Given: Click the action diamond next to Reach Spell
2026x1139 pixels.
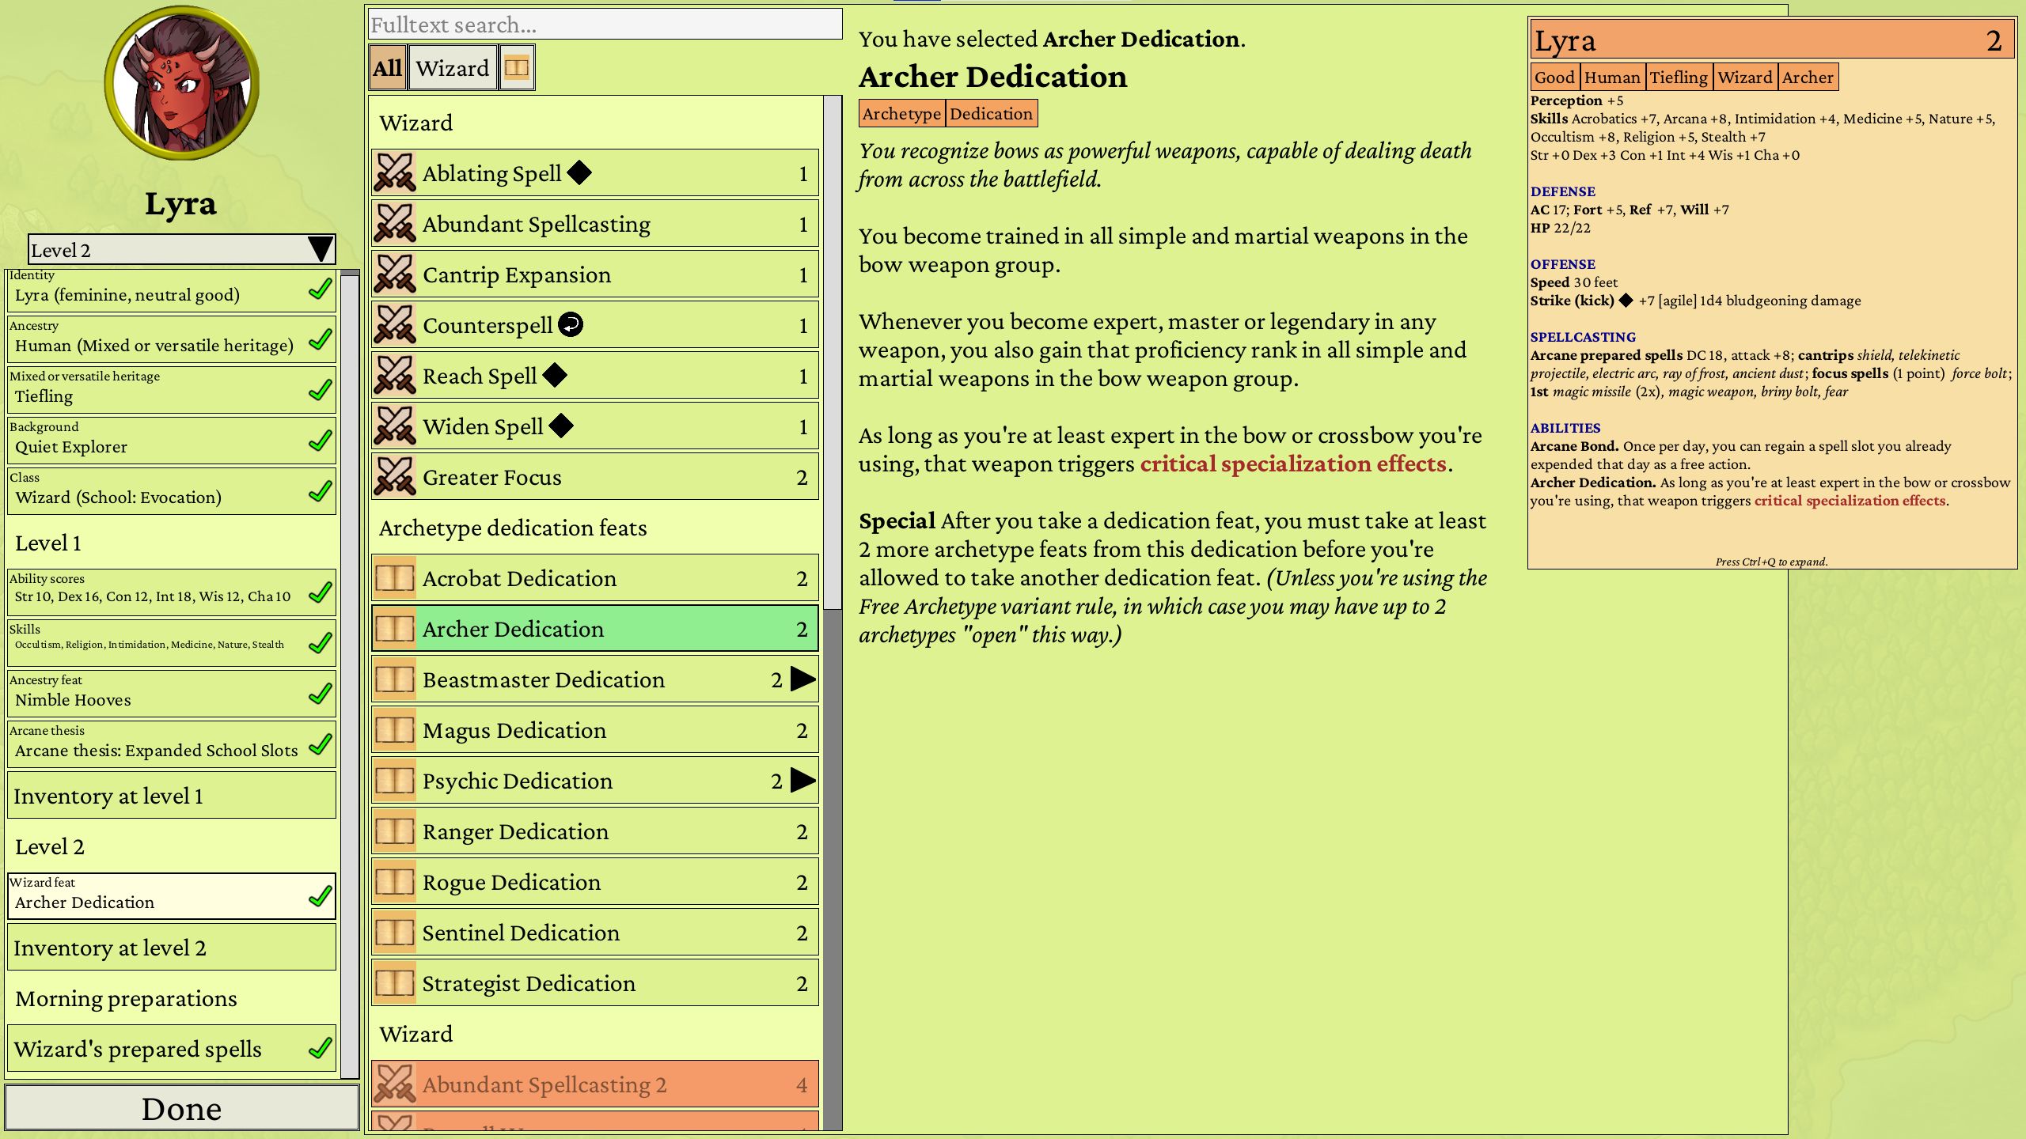Looking at the screenshot, I should click(555, 375).
